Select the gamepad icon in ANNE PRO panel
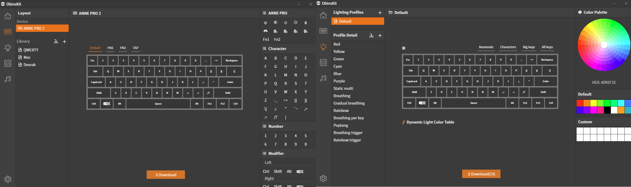 click(x=266, y=31)
